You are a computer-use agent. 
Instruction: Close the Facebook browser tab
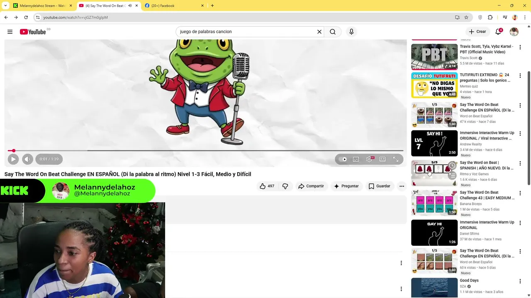click(202, 6)
